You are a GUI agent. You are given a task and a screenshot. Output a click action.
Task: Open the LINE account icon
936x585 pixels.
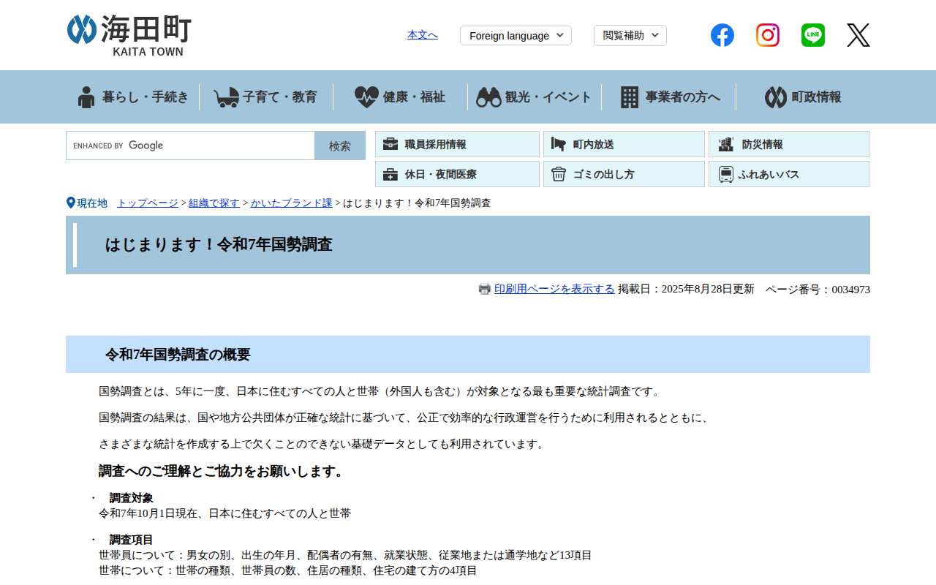click(812, 34)
